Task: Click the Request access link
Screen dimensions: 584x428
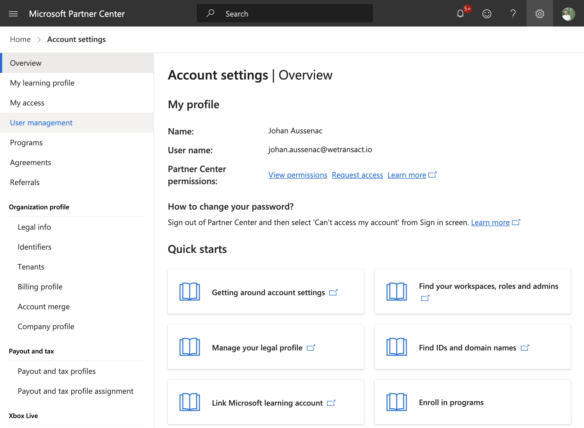Action: (x=357, y=175)
